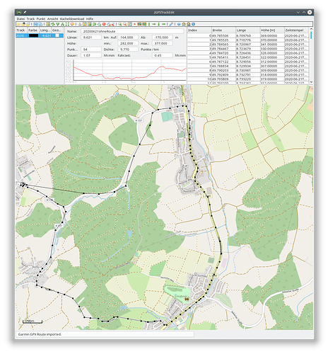
Task: Click the first home icon in toolbar
Action: coord(184,24)
